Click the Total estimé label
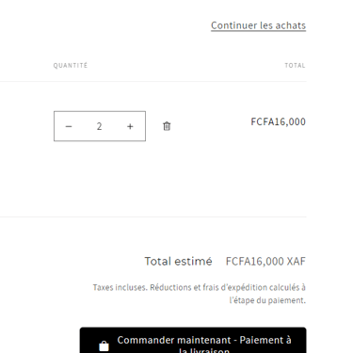The height and width of the screenshot is (353, 353). (178, 262)
